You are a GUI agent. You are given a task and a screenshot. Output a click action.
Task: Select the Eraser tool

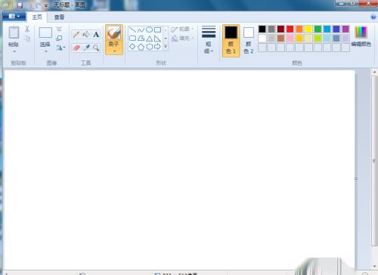coord(76,48)
